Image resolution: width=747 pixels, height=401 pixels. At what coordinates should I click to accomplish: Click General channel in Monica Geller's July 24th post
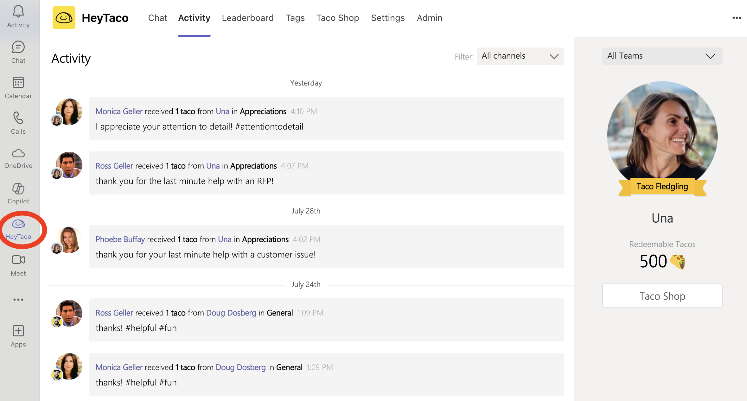289,367
